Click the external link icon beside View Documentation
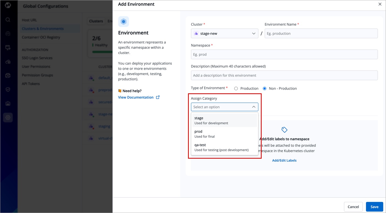This screenshot has width=386, height=213. [x=158, y=97]
